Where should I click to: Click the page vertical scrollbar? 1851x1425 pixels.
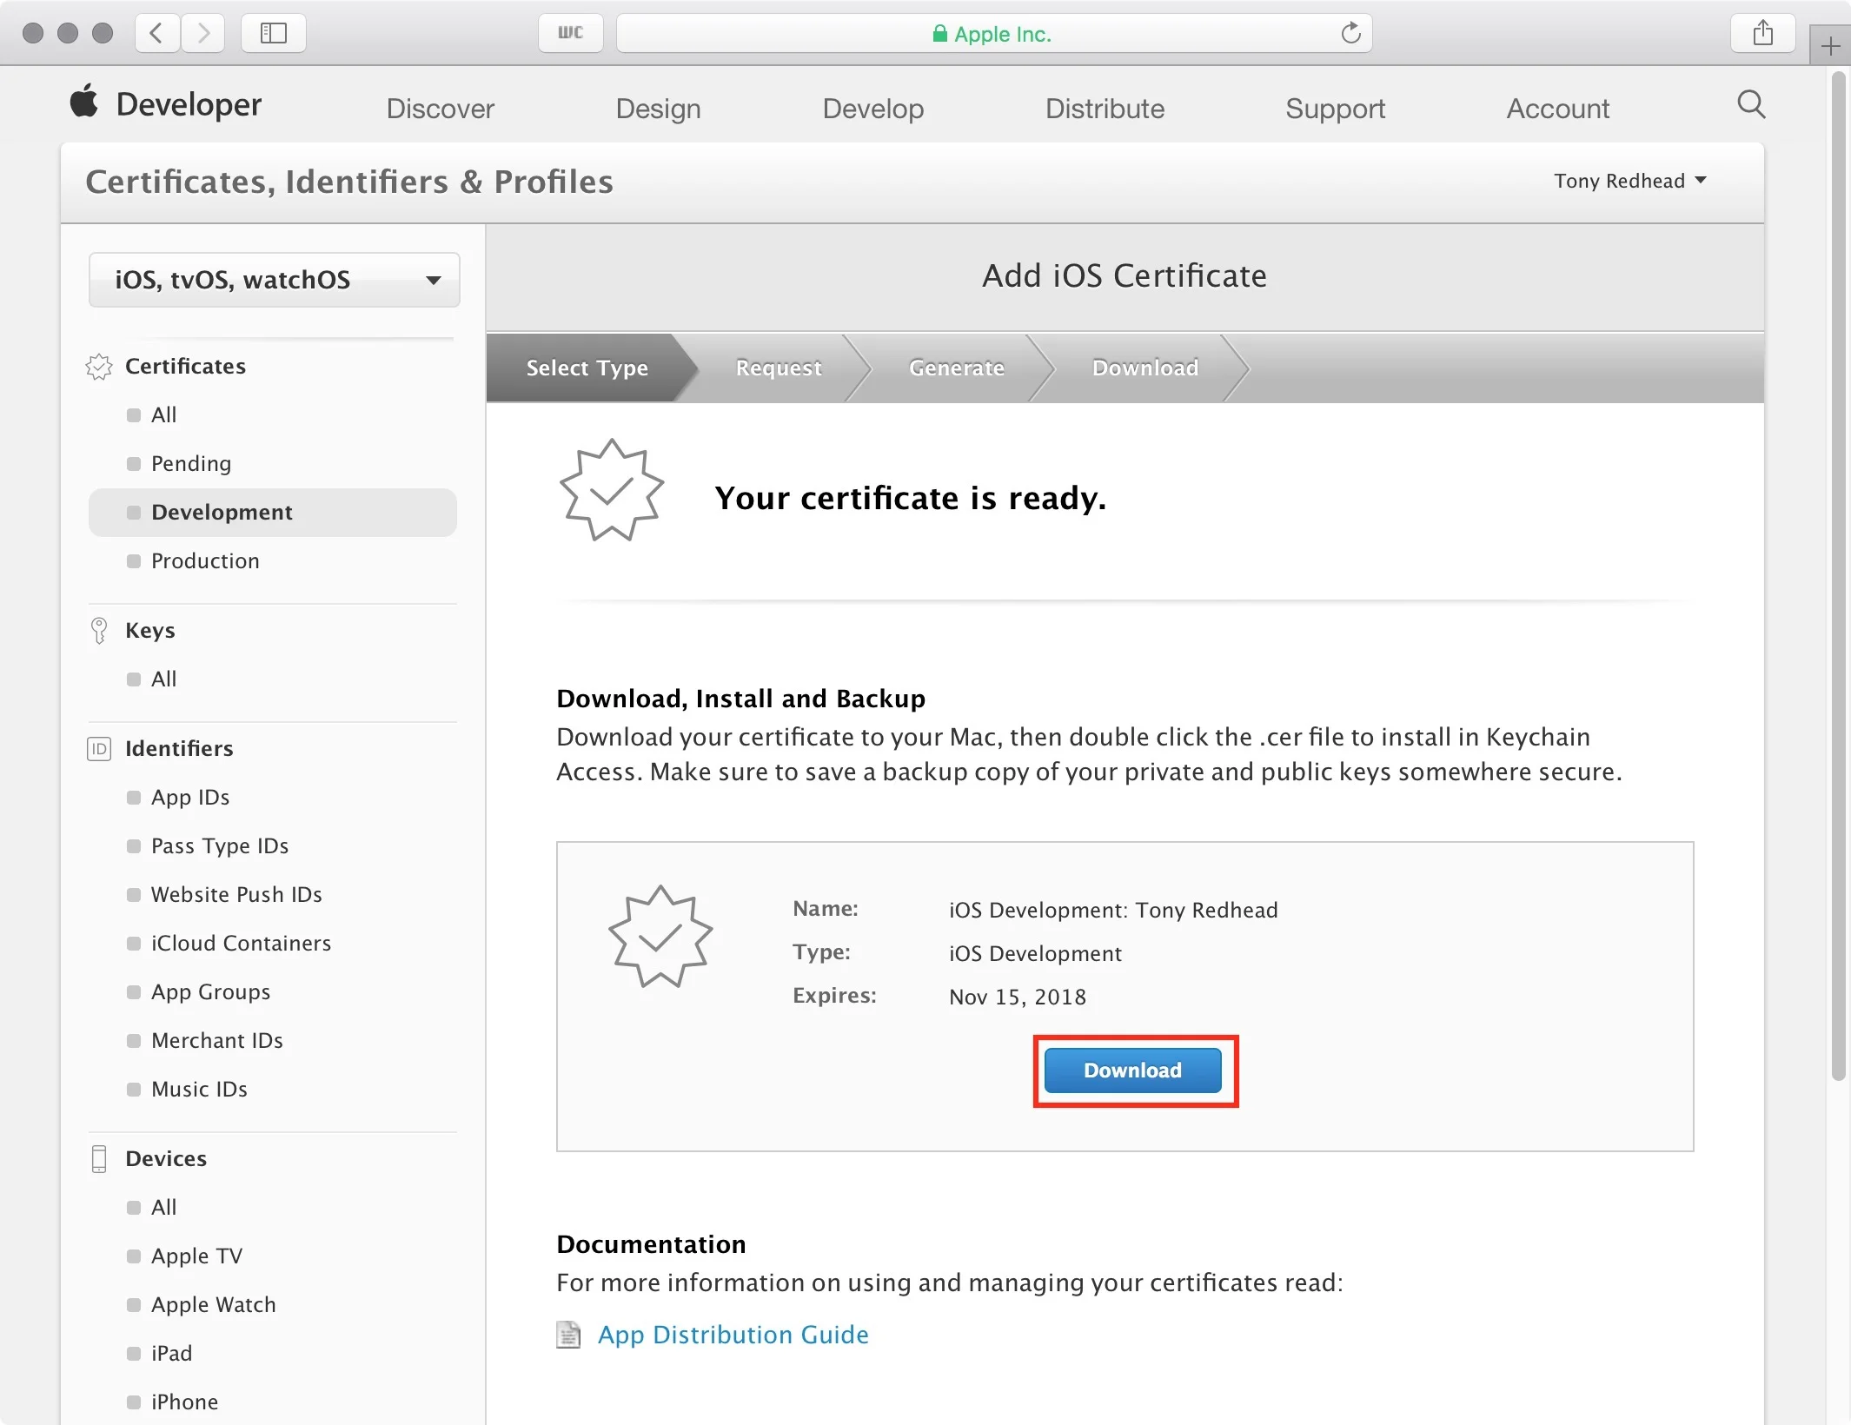coord(1838,573)
